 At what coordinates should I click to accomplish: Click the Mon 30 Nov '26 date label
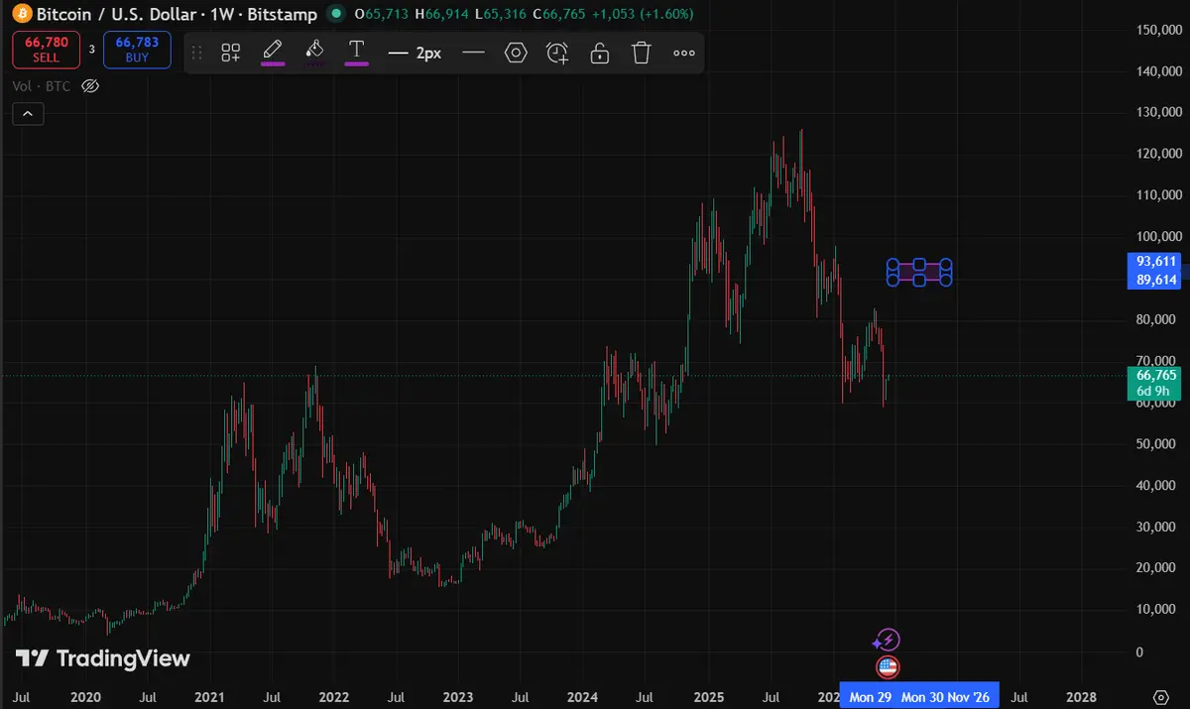946,697
